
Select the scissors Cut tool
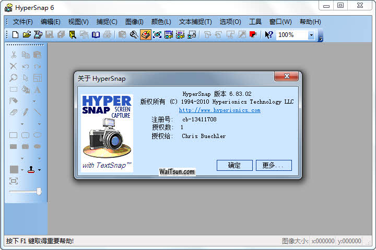(x=14, y=55)
